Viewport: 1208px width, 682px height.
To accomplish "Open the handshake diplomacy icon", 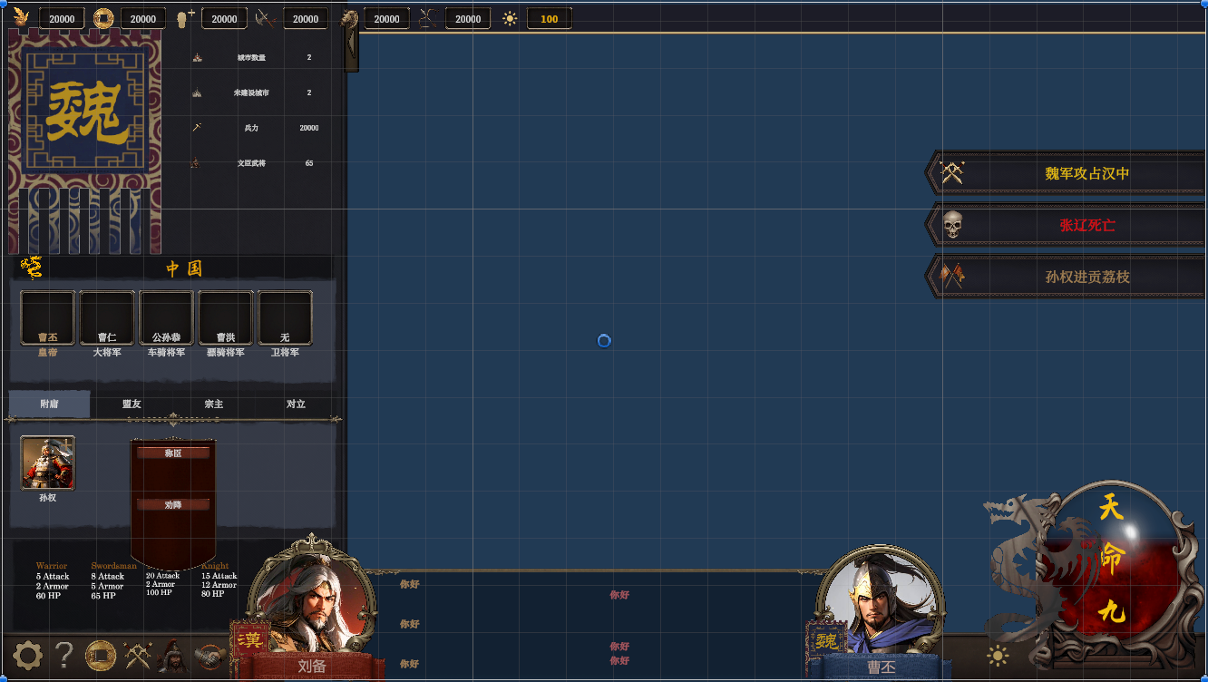I will click(210, 655).
